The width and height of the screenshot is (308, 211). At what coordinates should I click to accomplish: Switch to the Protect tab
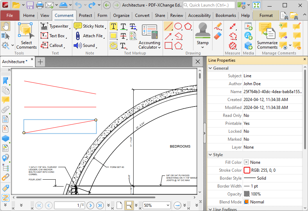(85, 16)
